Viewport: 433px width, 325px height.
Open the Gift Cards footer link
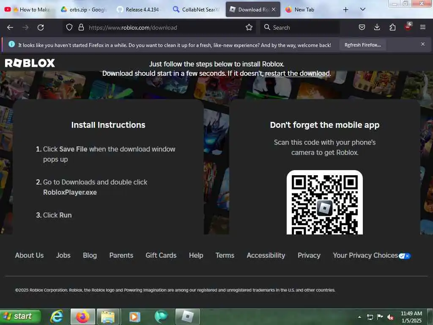point(161,255)
